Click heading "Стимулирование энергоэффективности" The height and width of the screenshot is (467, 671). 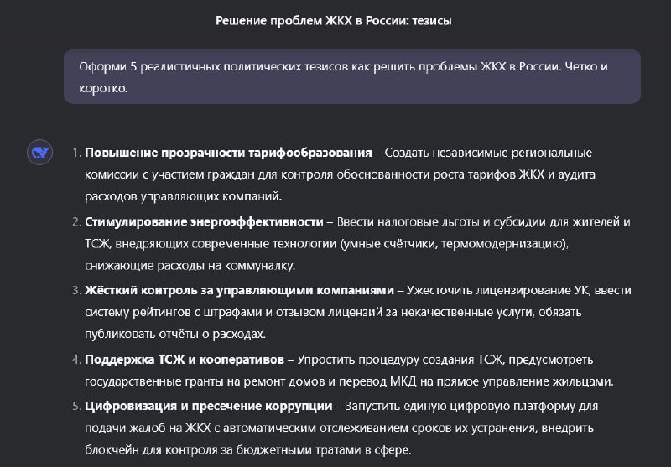coord(204,221)
